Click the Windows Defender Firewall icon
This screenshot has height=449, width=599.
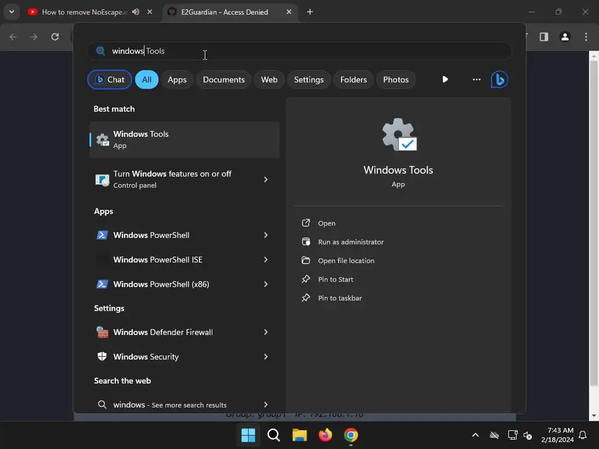click(x=102, y=332)
